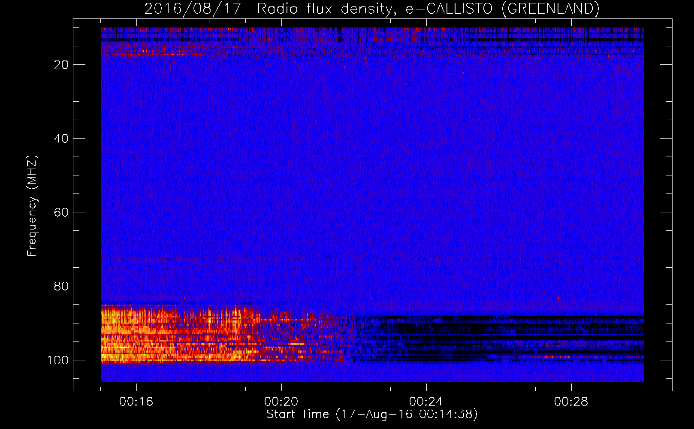Click the 00:28 time tick label

click(x=571, y=402)
